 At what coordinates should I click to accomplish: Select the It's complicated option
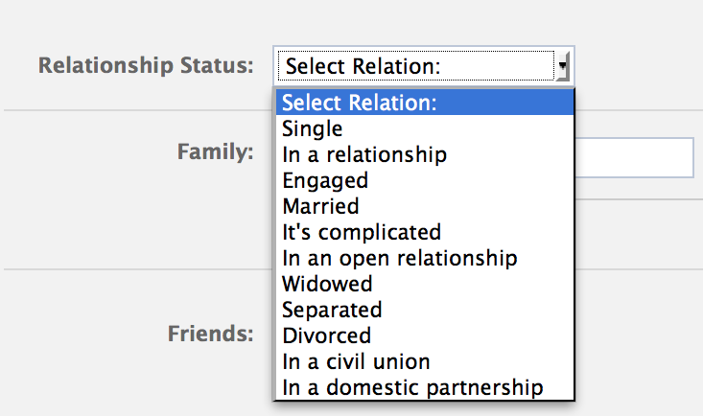pos(362,232)
